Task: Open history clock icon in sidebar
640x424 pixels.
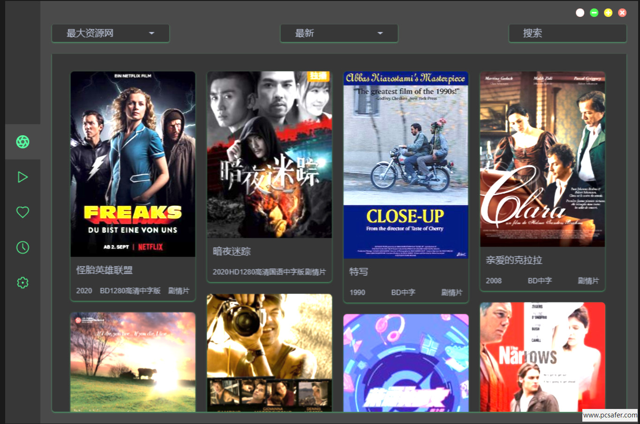Action: [23, 247]
